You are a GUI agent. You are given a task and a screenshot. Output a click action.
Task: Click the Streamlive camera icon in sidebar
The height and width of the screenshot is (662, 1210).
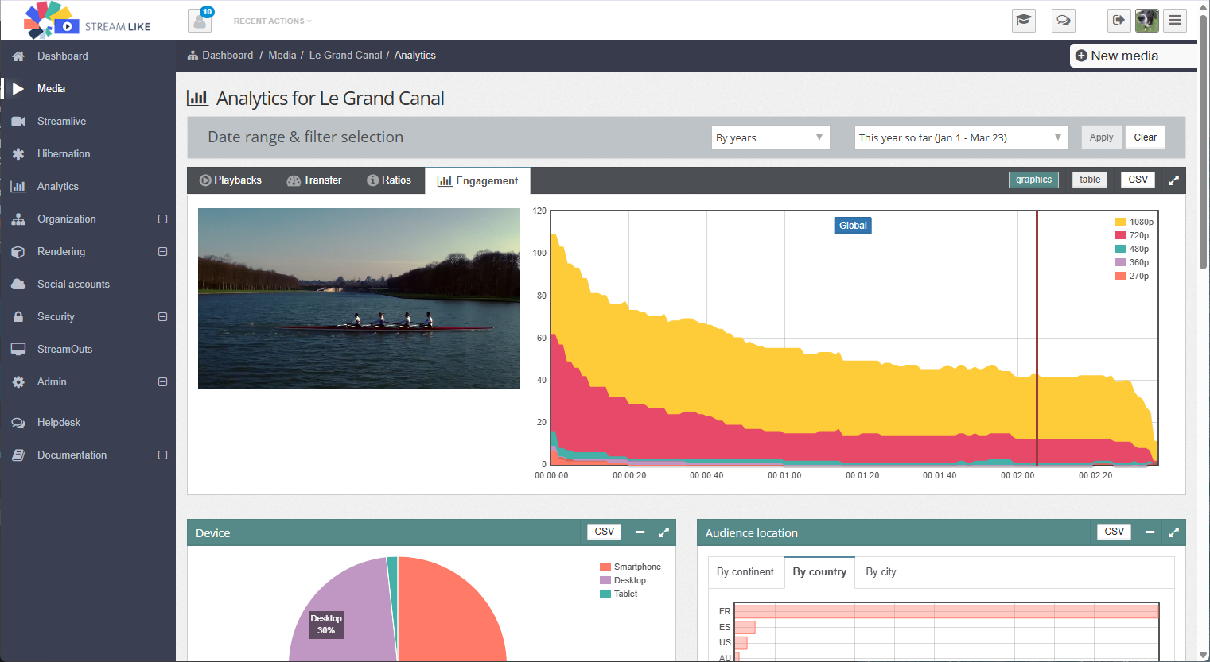click(18, 122)
